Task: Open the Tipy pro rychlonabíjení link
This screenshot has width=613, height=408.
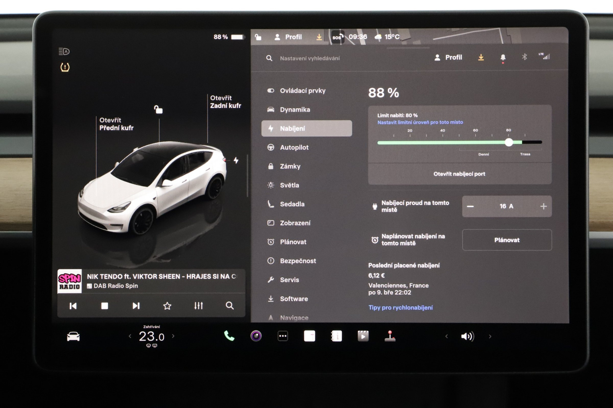Action: click(400, 307)
